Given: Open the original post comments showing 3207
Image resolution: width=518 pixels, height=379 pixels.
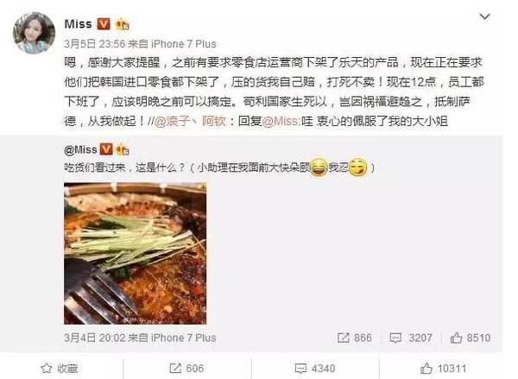Looking at the screenshot, I should click(411, 338).
